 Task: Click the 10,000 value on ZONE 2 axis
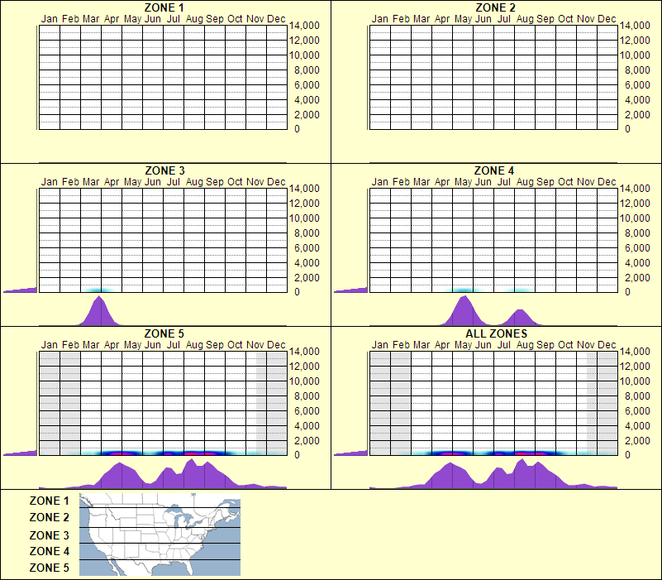(635, 55)
